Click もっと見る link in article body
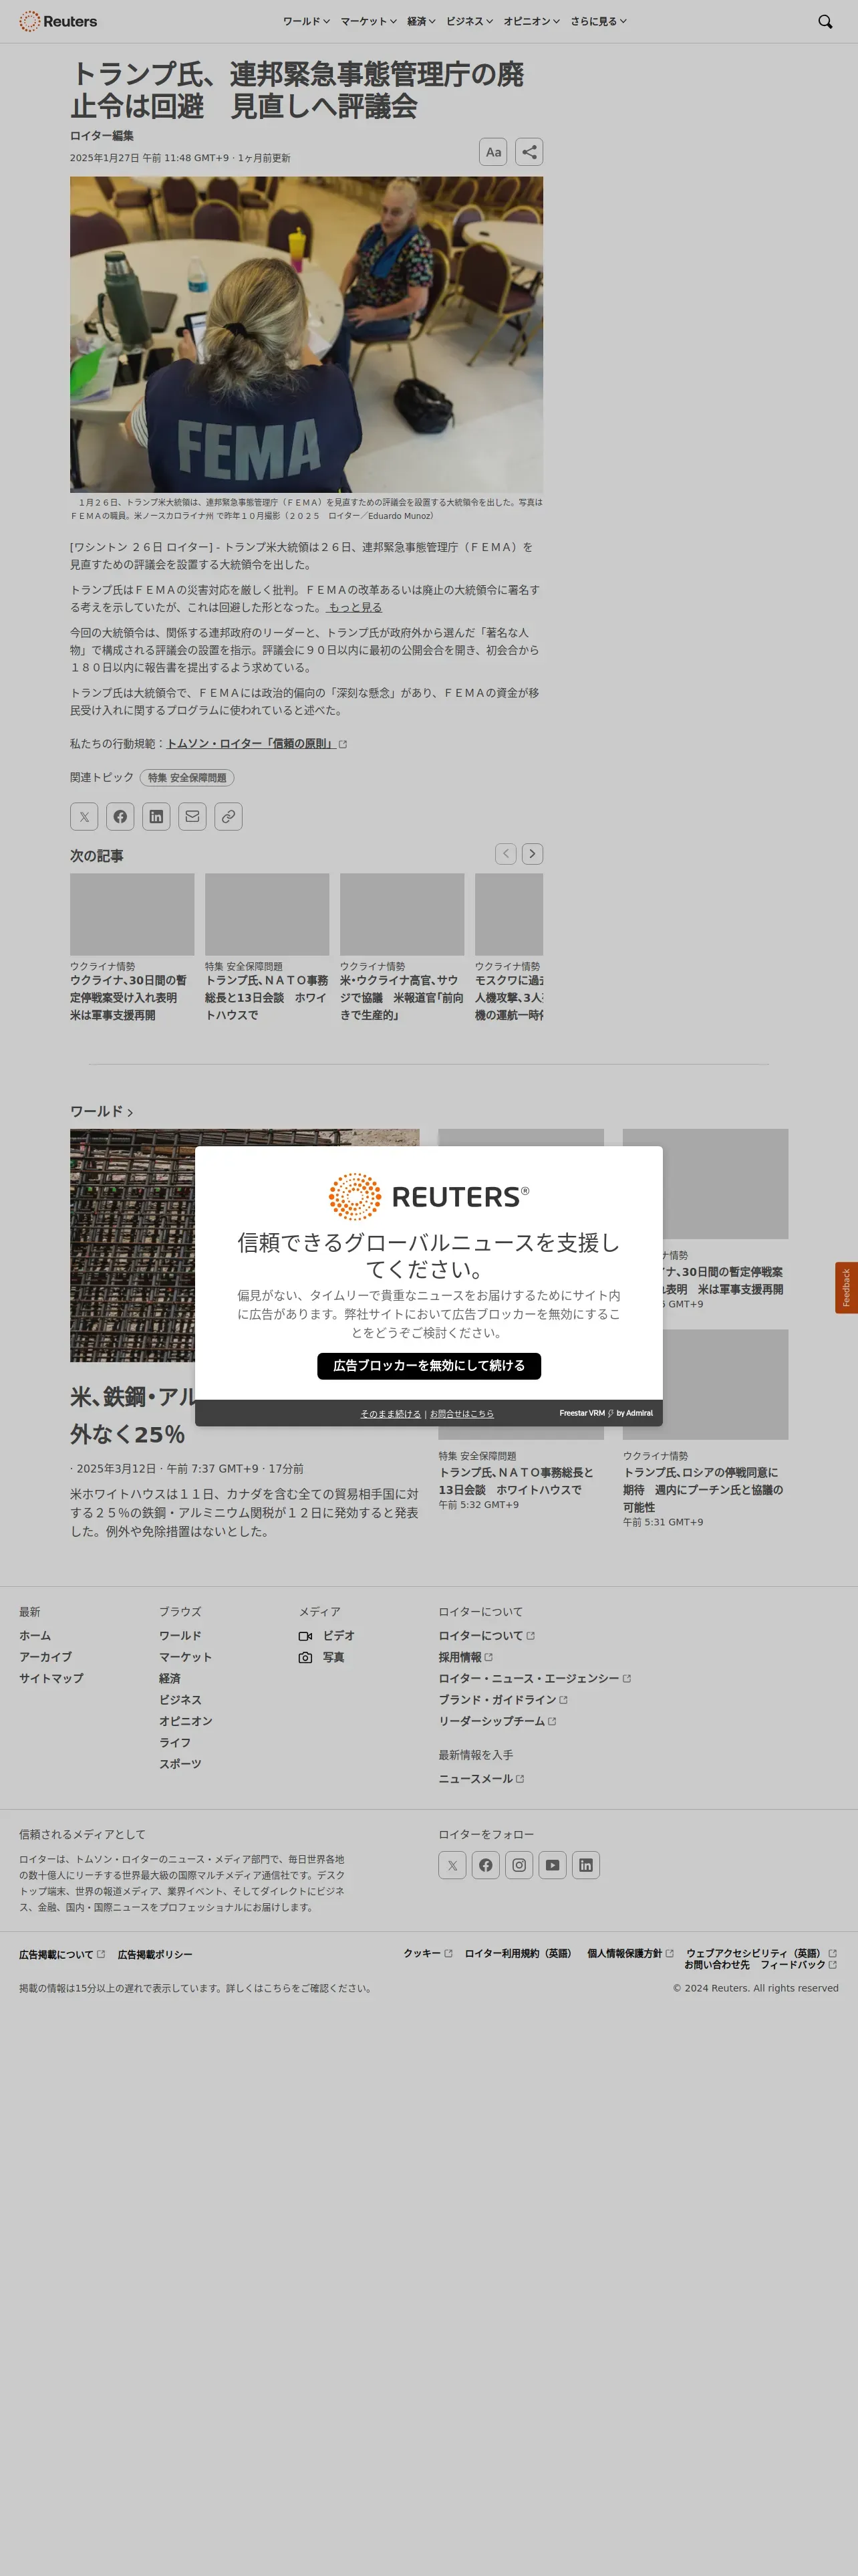The height and width of the screenshot is (2576, 858). click(x=355, y=607)
